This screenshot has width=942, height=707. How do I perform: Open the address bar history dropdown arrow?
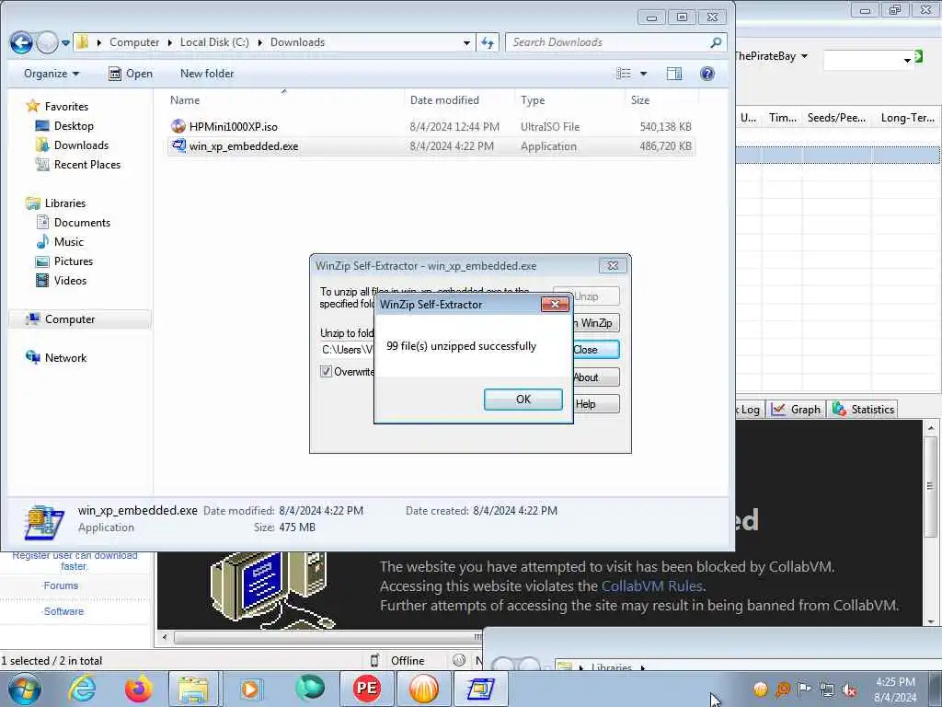click(466, 42)
